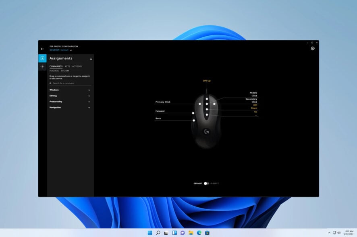The image size is (357, 237).
Task: Click the Assignments panel heading
Action: tap(61, 58)
